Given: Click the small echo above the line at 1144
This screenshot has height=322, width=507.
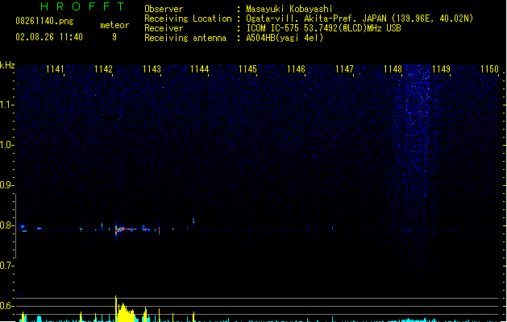Looking at the screenshot, I should tap(193, 221).
